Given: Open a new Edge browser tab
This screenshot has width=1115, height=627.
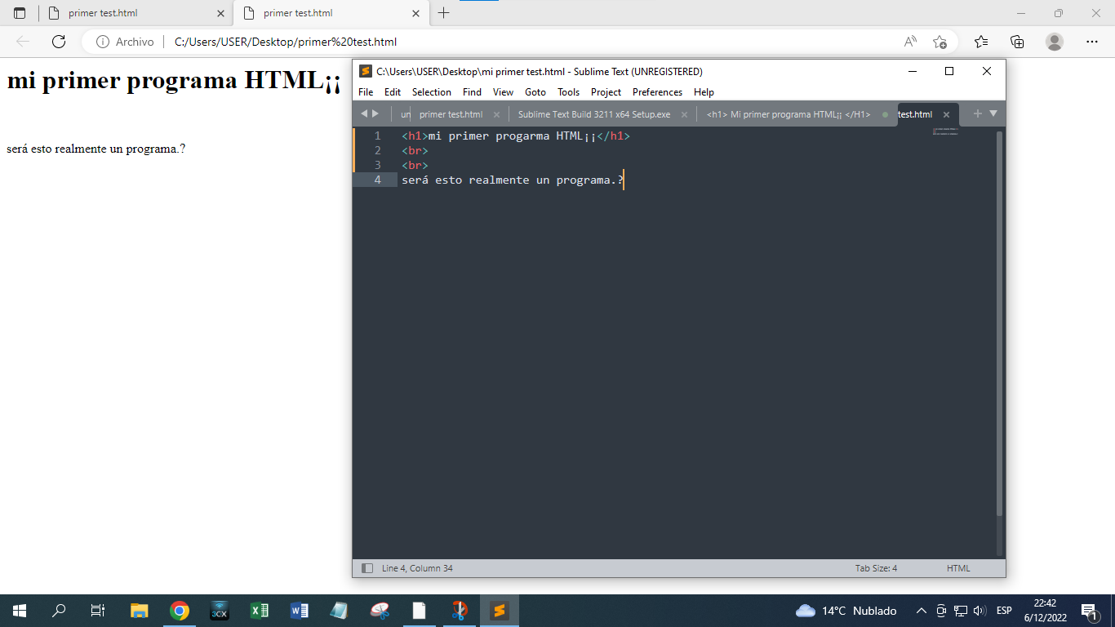Looking at the screenshot, I should tap(443, 13).
